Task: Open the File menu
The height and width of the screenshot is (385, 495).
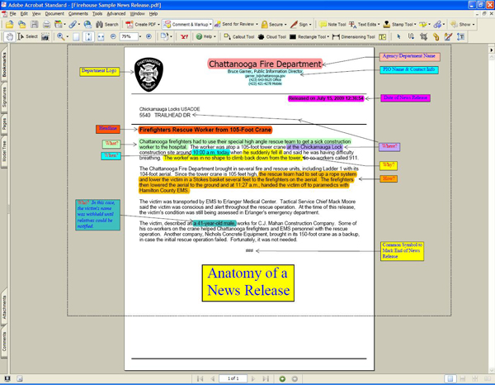Action: (13, 13)
